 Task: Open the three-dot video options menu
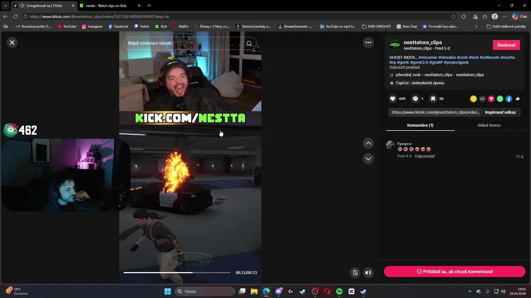pyautogui.click(x=368, y=42)
